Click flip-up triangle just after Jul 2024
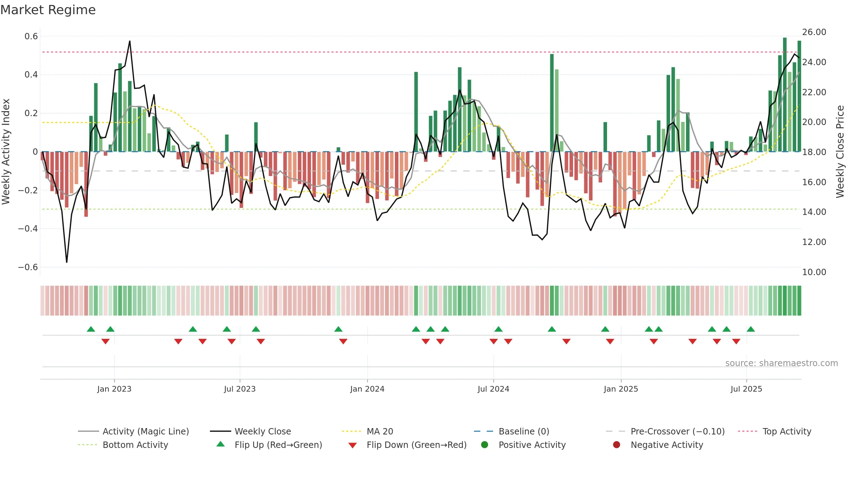Screen dimensions: 850x478 point(499,329)
